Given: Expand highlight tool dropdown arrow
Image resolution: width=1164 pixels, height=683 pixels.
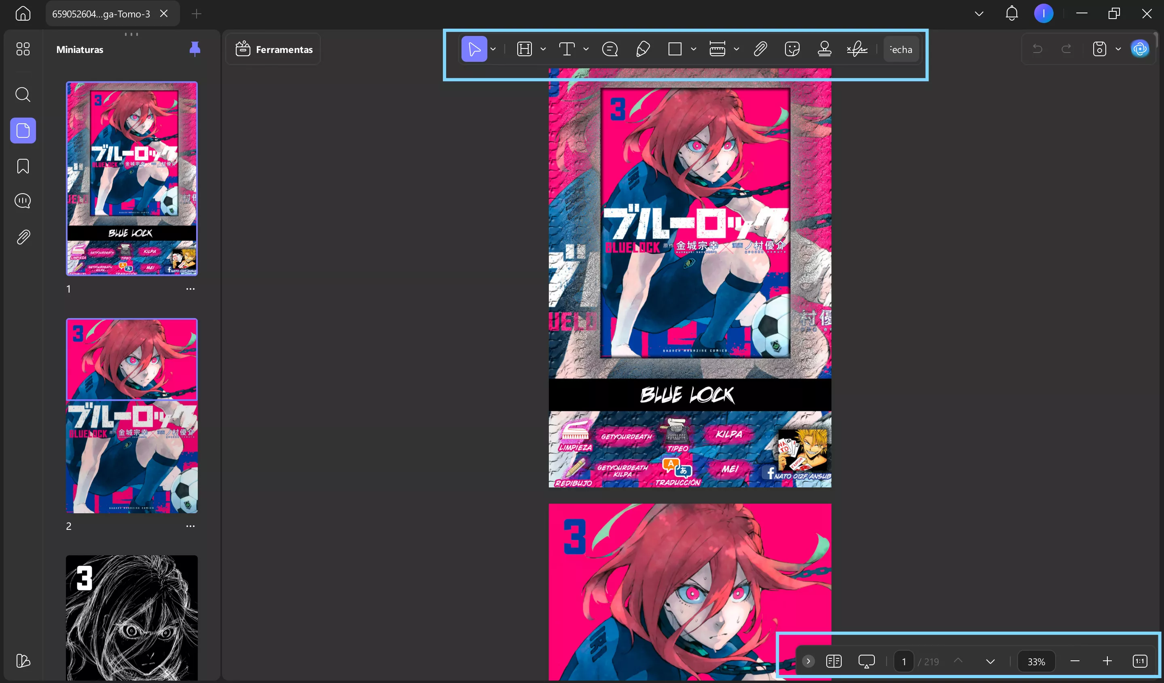Looking at the screenshot, I should [x=543, y=49].
